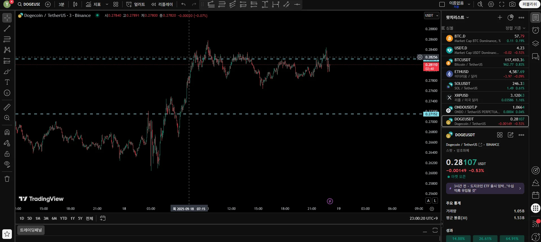
Task: Remove drawings with the trash icon
Action: tap(7, 179)
